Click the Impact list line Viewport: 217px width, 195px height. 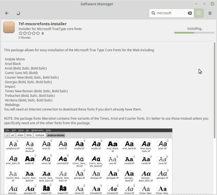[x=10, y=87]
